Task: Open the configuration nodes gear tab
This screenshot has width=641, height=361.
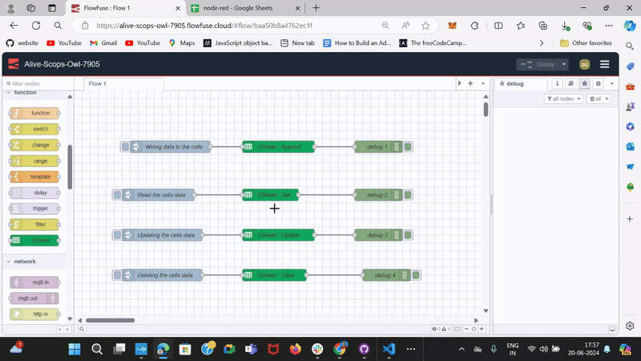Action: tap(598, 83)
